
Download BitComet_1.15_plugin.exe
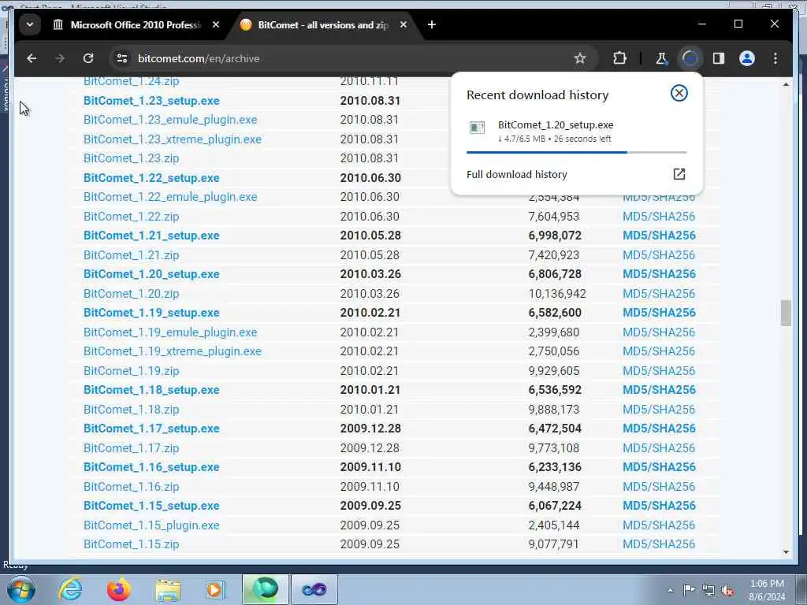point(151,525)
